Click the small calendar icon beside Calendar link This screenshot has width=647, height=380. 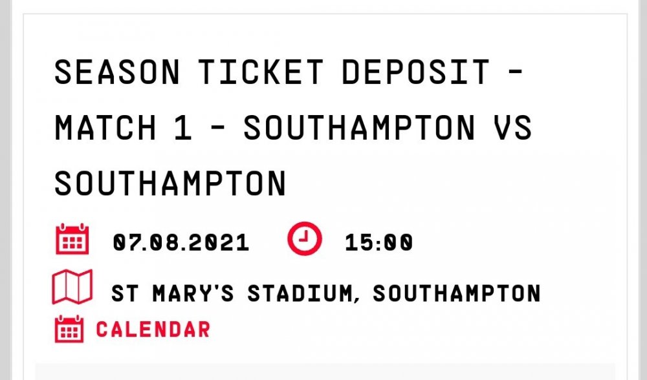point(69,329)
